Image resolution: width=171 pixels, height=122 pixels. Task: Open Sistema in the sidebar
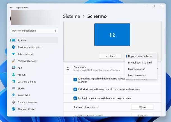click(34, 40)
